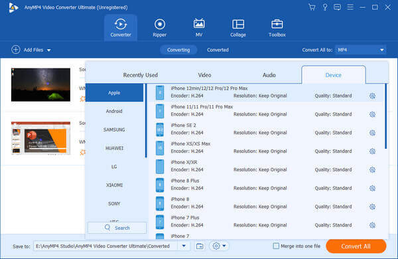Image resolution: width=398 pixels, height=259 pixels.
Task: Open settings gear for iPhone 8 profile
Action: pyautogui.click(x=372, y=207)
